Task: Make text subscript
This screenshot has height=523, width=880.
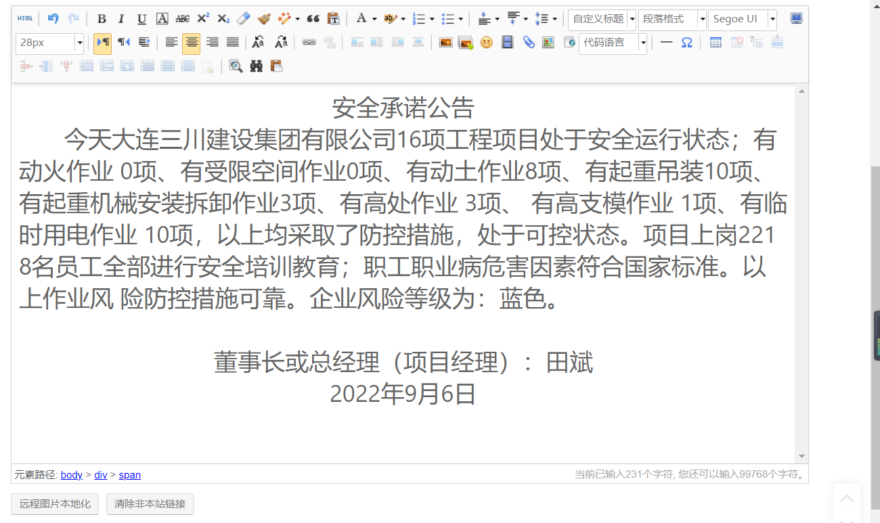Action: coord(223,19)
